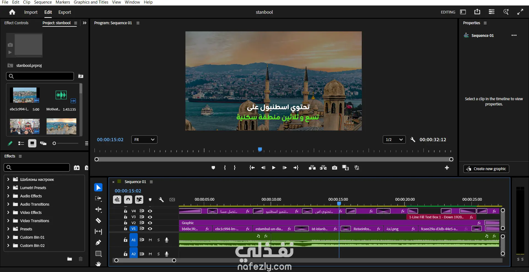
Task: Open the 1/2 playback resolution dropdown
Action: 394,140
